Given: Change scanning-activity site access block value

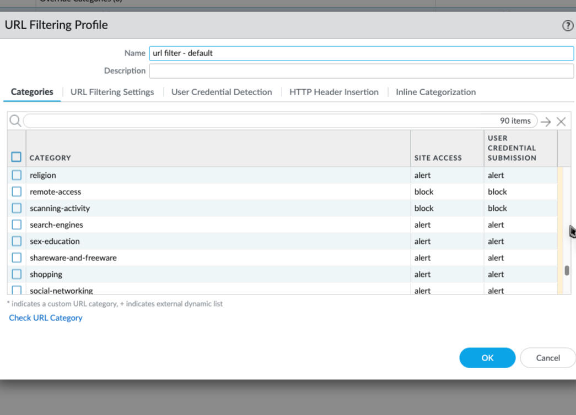Looking at the screenshot, I should tap(424, 208).
